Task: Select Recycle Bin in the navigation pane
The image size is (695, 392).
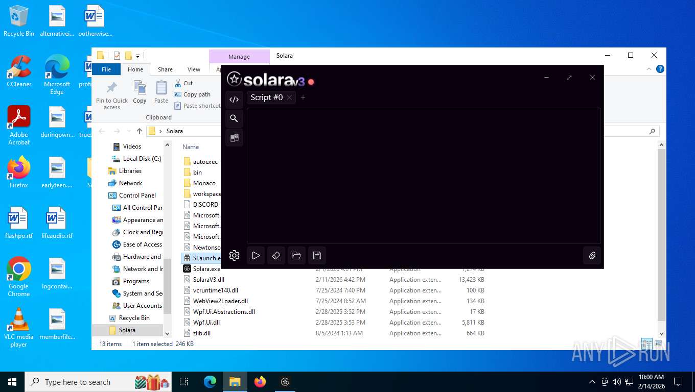Action: coord(134,318)
